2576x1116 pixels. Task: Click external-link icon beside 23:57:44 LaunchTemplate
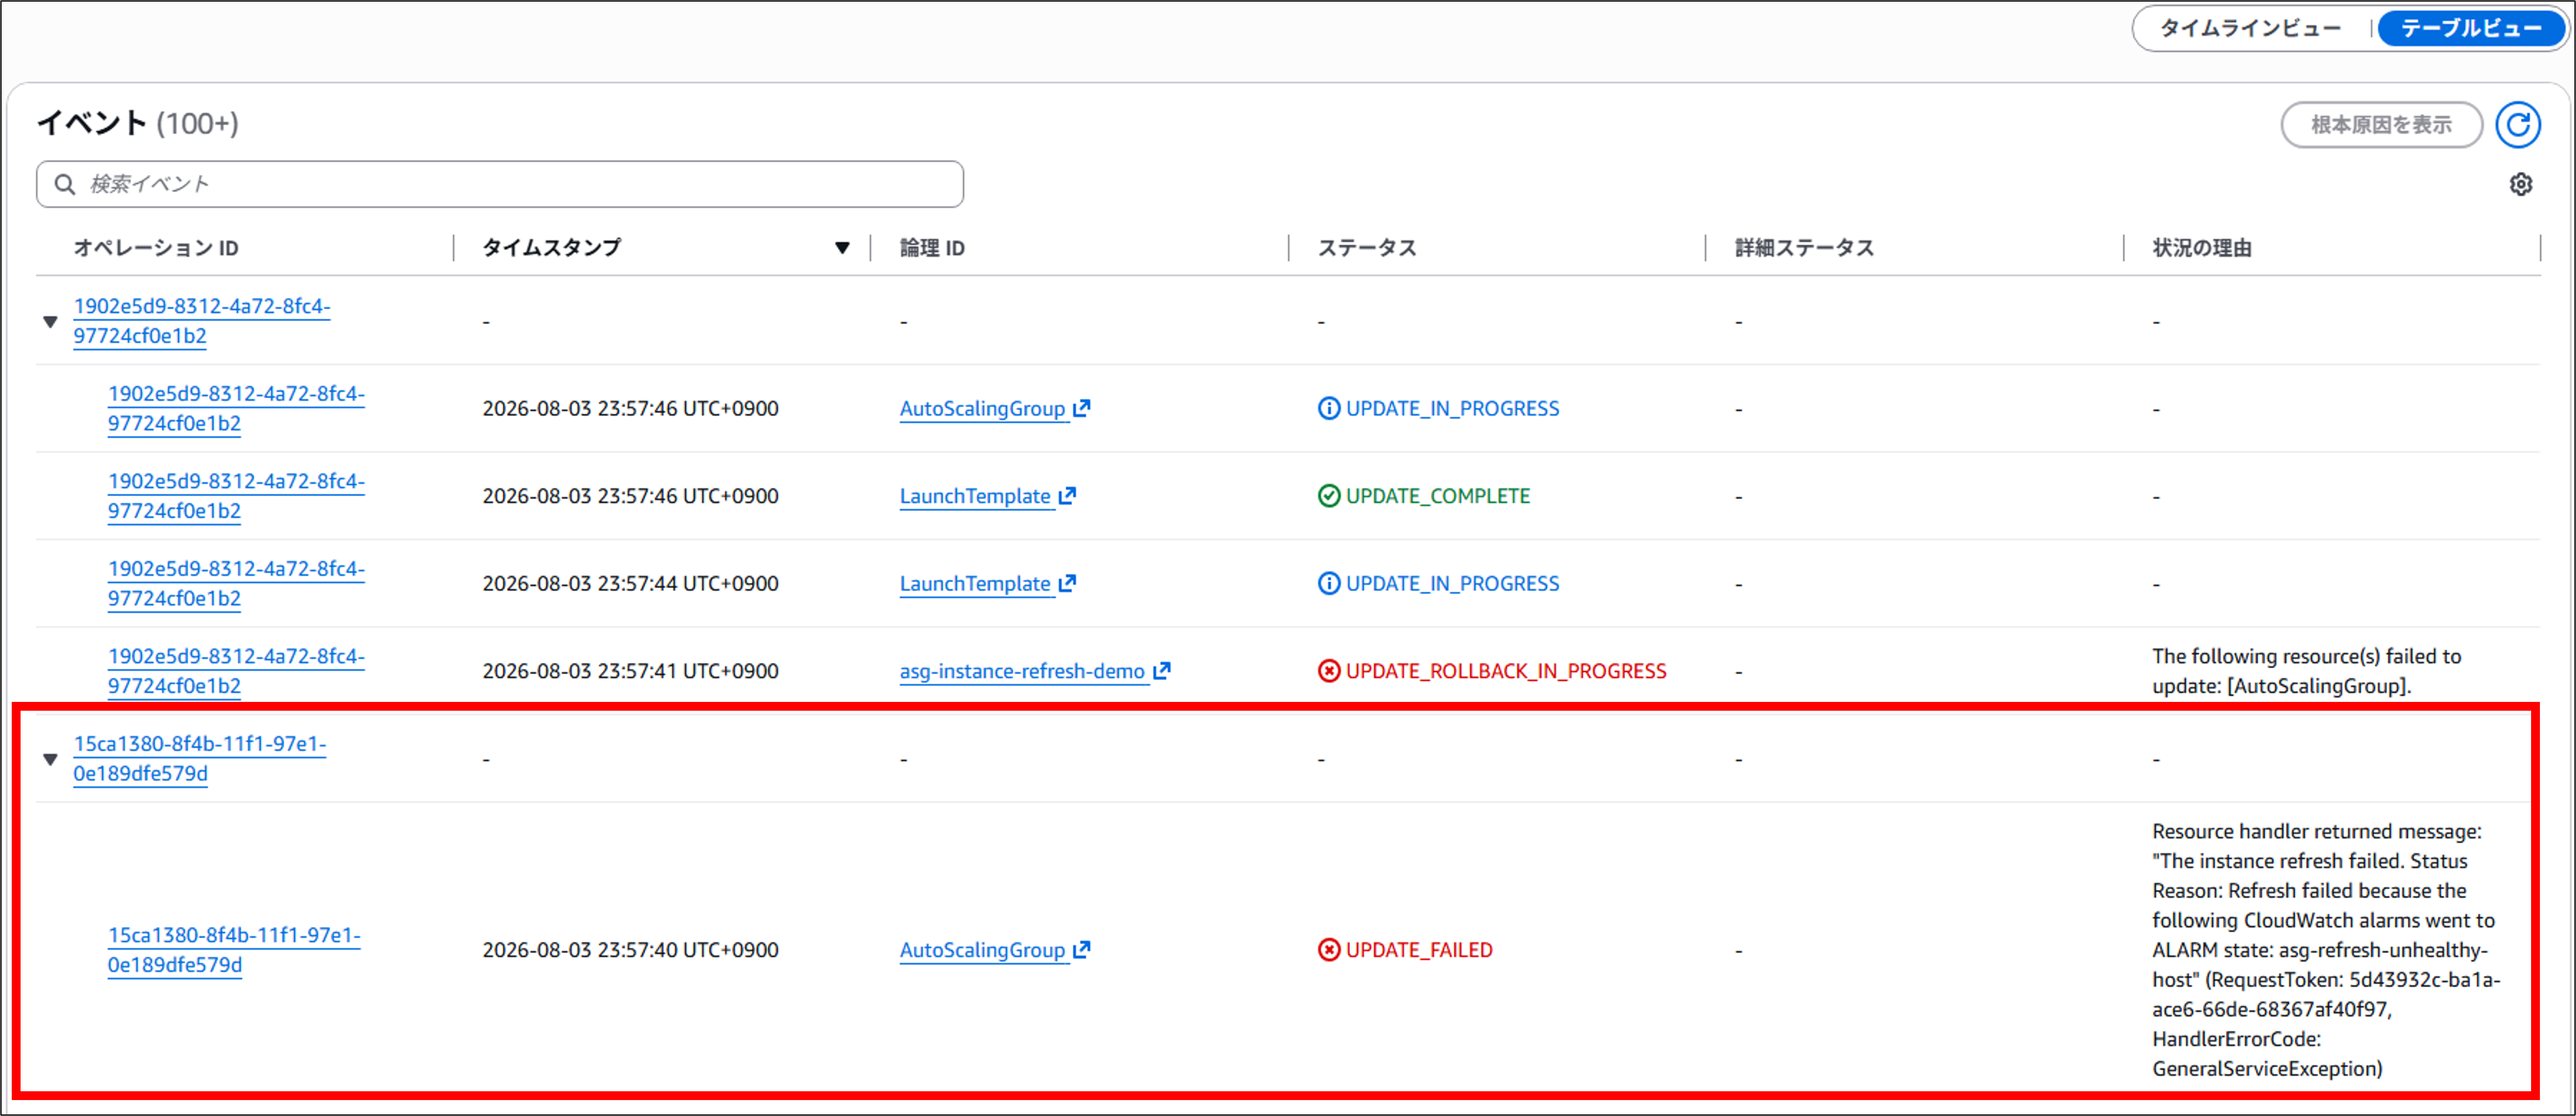coord(1067,584)
